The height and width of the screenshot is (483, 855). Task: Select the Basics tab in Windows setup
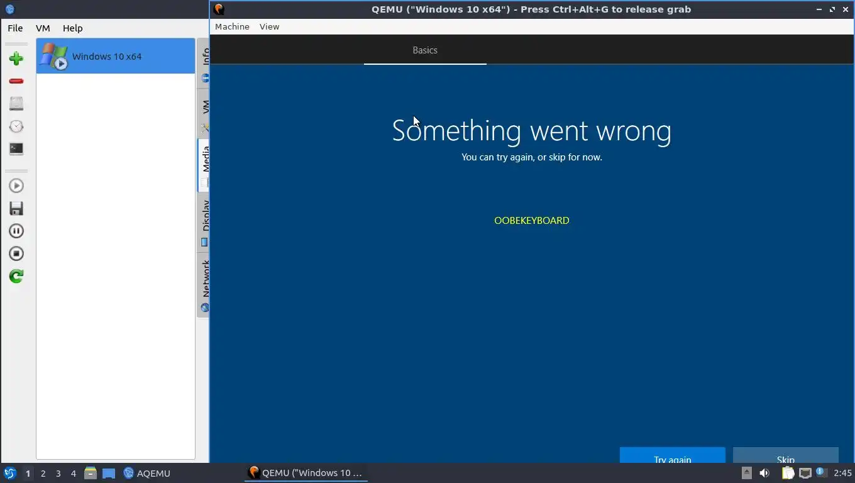tap(425, 50)
